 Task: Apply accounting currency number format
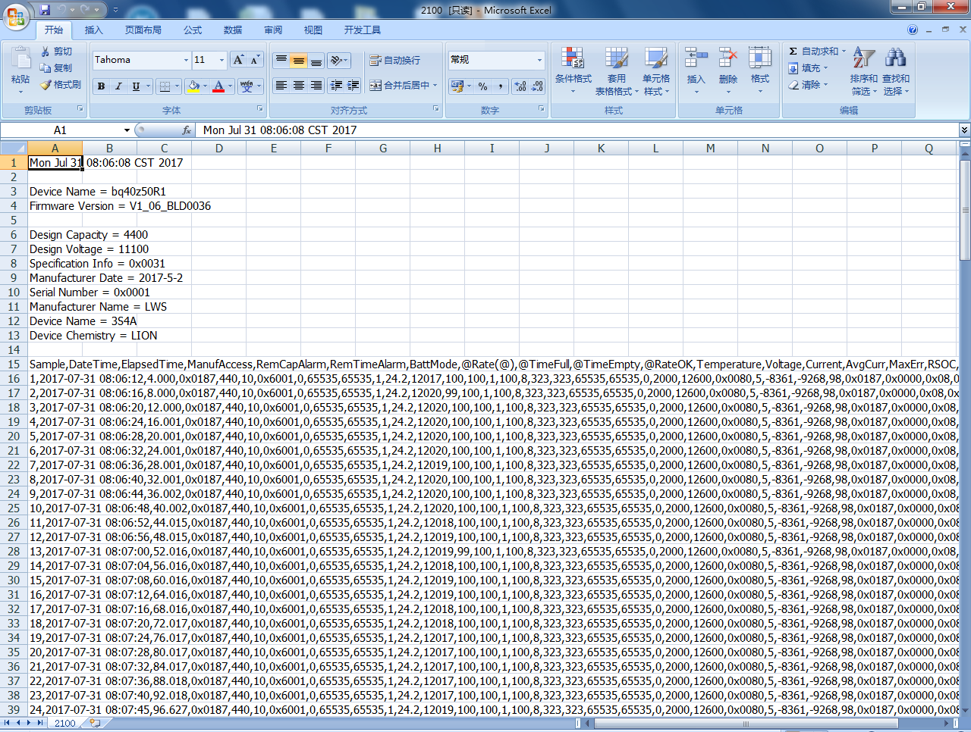[457, 86]
